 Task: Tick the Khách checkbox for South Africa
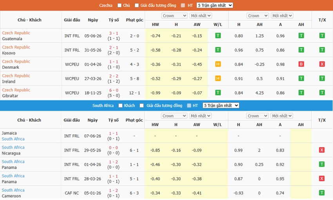pyautogui.click(x=120, y=105)
